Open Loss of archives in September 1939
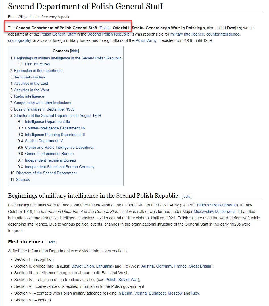269x306 pixels. coord(44,109)
